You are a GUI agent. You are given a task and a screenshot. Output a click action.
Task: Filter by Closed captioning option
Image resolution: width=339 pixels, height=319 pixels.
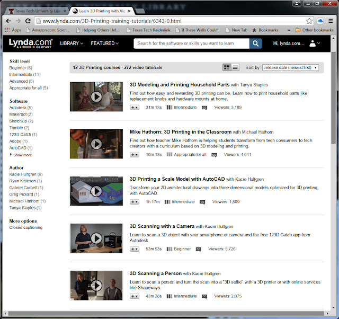click(x=26, y=227)
